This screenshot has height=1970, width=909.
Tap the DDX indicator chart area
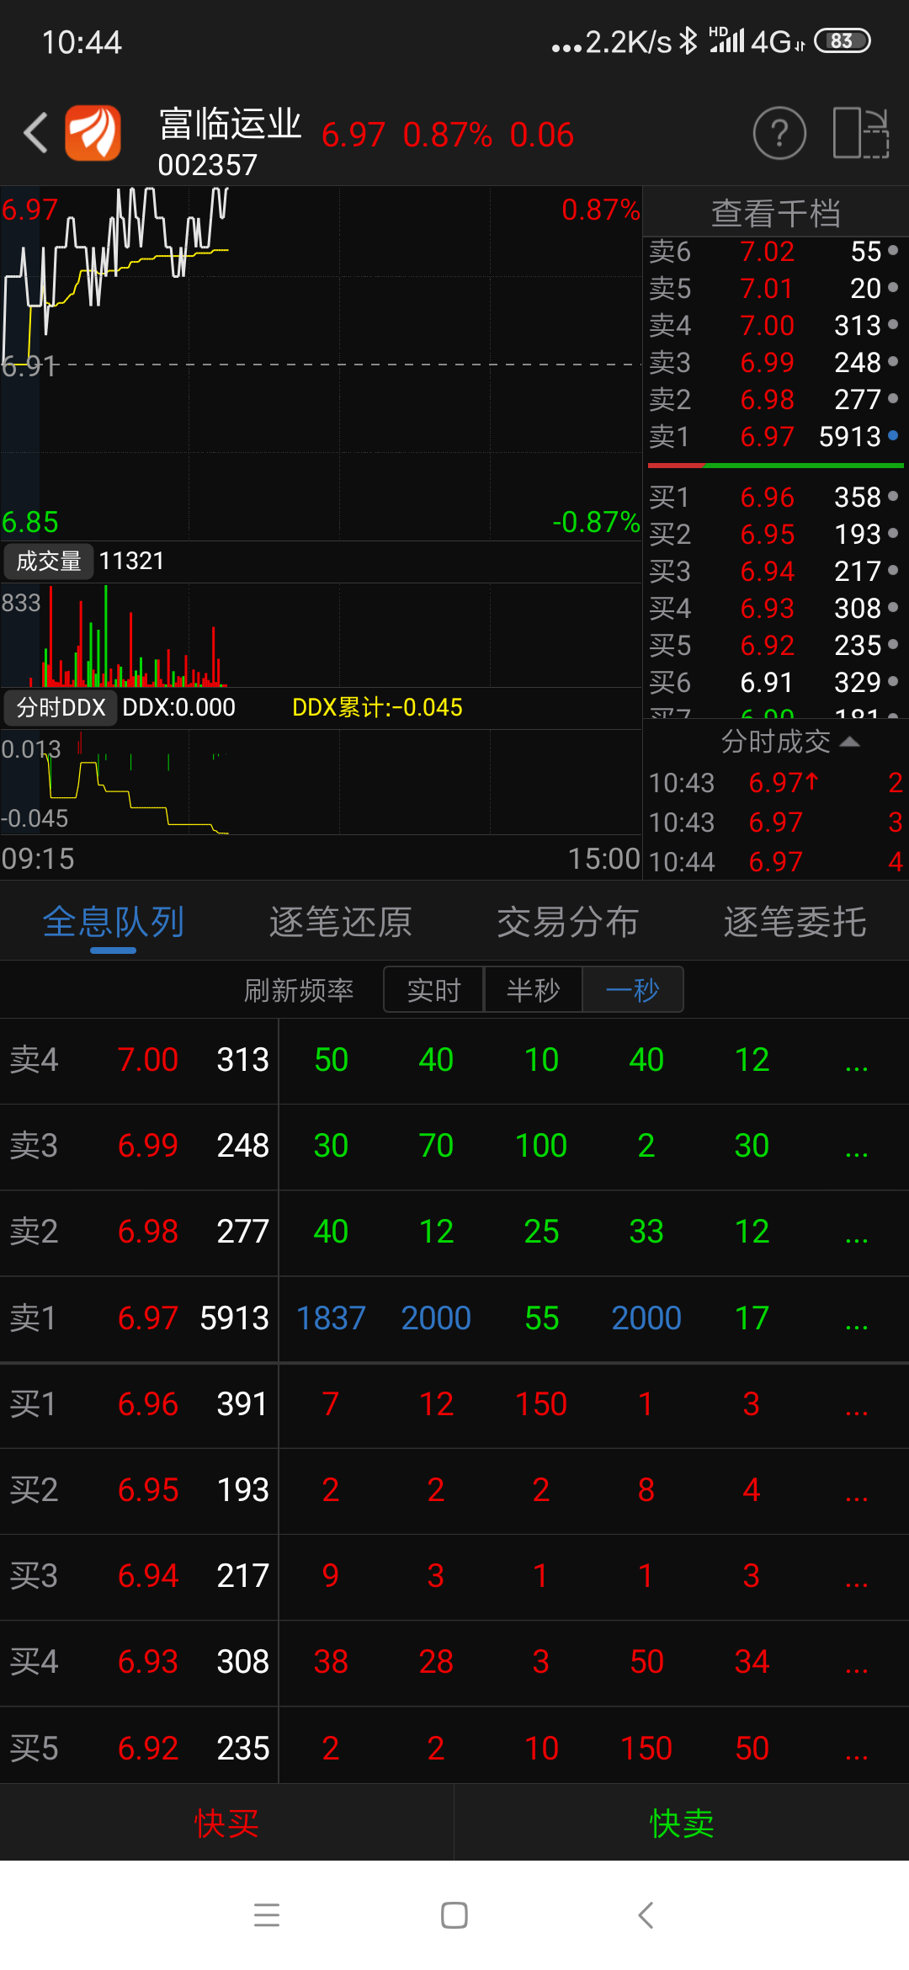point(322,782)
